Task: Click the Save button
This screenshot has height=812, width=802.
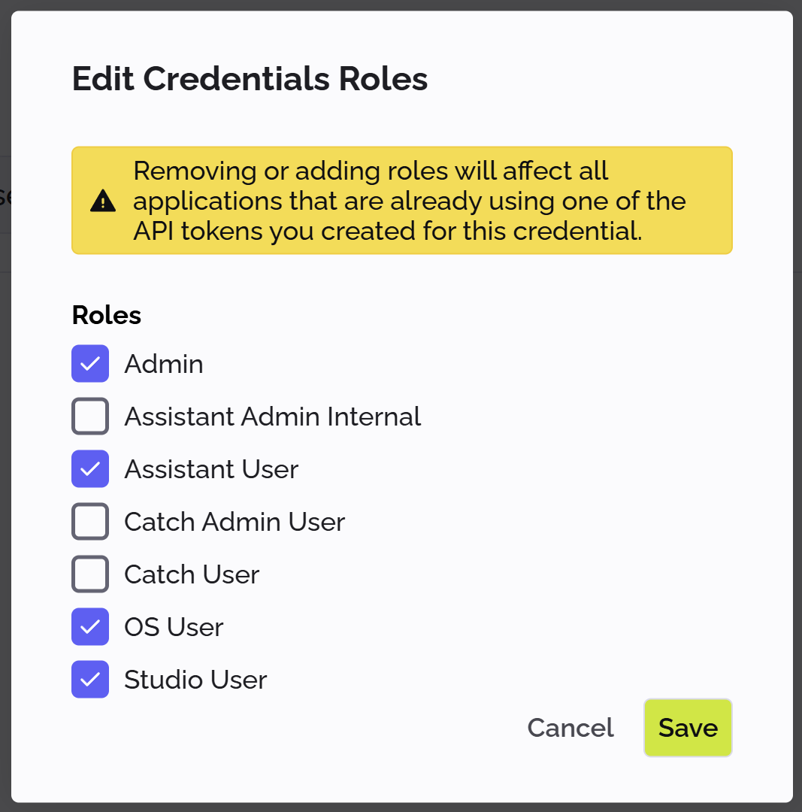Action: point(687,727)
